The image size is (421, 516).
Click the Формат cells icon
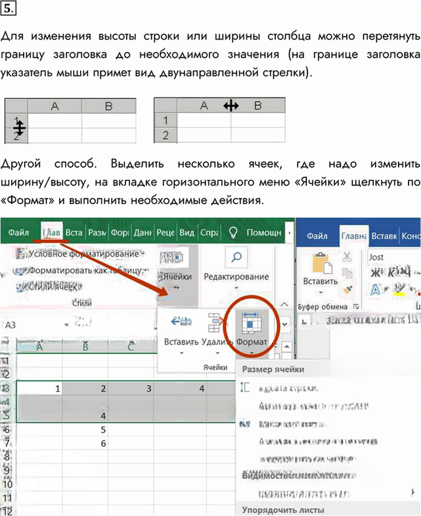252,323
